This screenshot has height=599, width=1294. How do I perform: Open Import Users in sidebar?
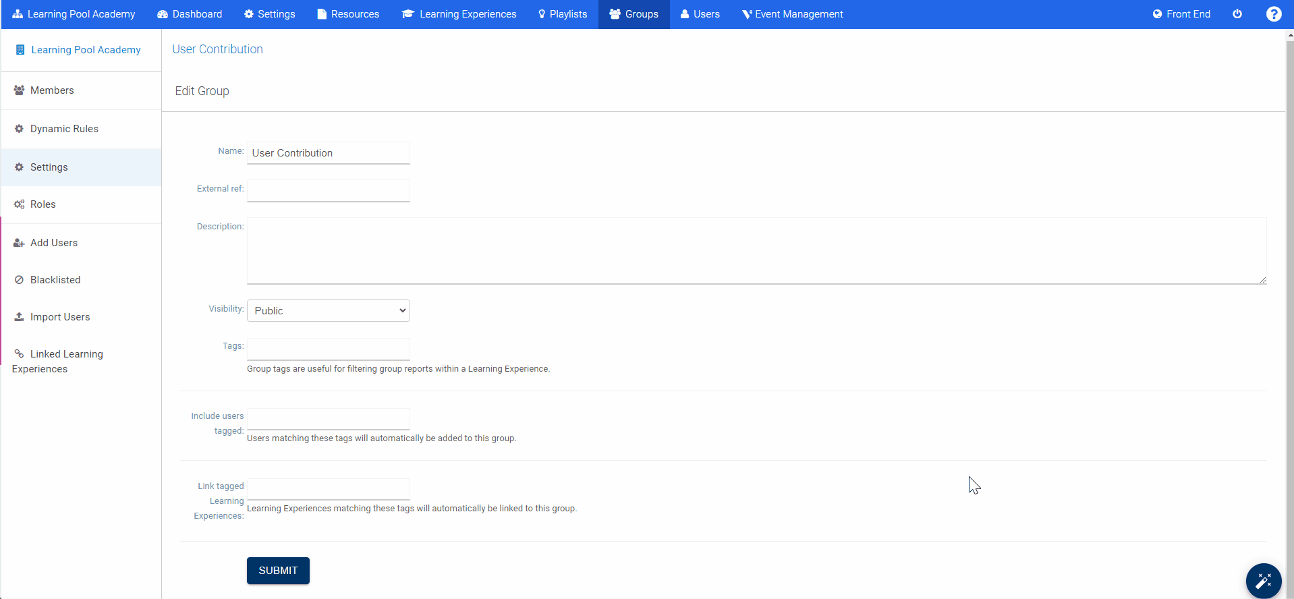click(x=59, y=317)
